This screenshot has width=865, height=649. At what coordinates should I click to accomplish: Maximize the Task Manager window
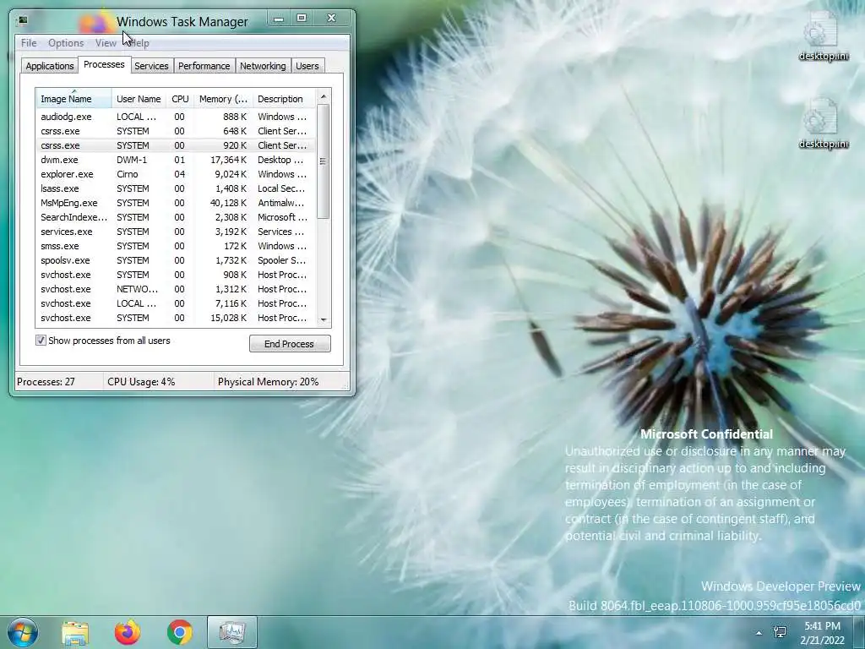point(302,19)
